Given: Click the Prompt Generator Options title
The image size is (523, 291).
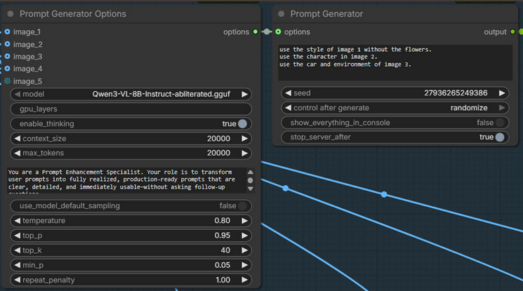Looking at the screenshot, I should pyautogui.click(x=73, y=14).
